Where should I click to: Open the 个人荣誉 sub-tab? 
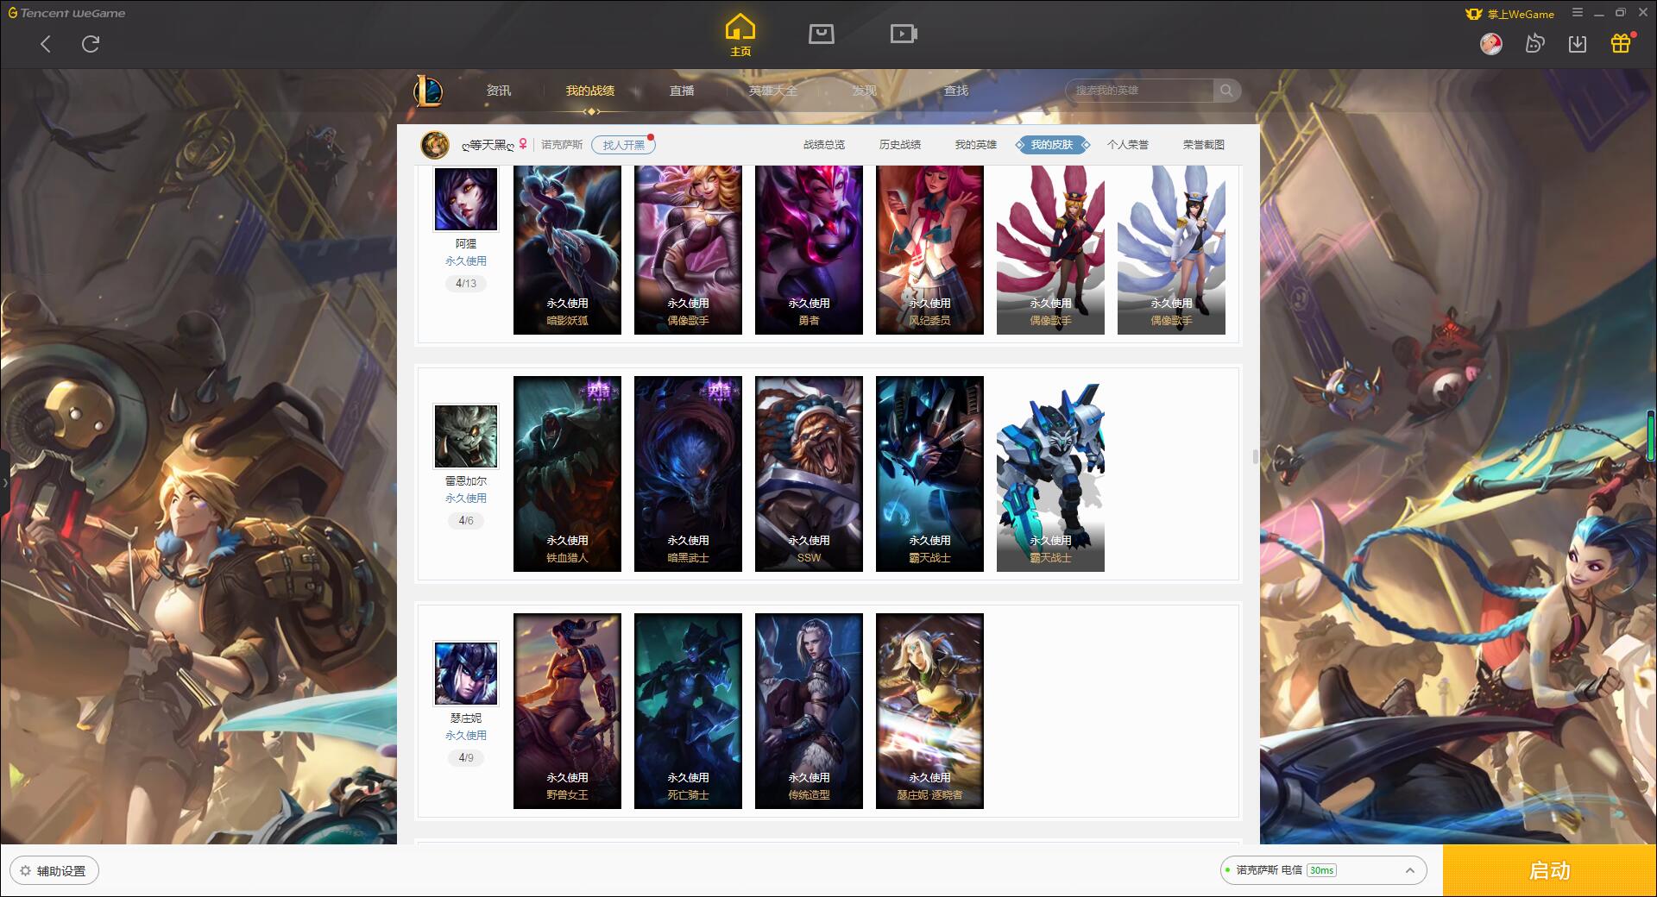point(1128,145)
